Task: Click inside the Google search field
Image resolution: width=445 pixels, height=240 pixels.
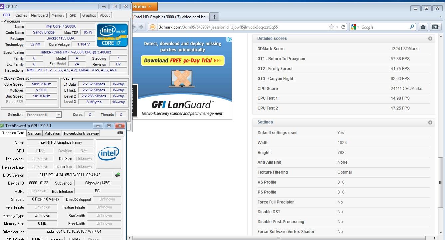Action: (x=384, y=27)
